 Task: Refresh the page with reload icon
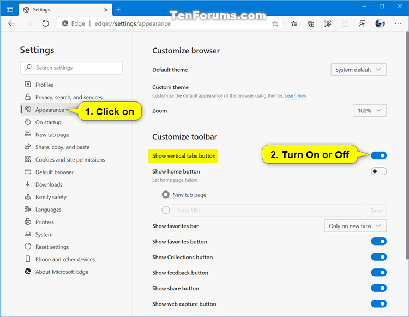(x=45, y=23)
